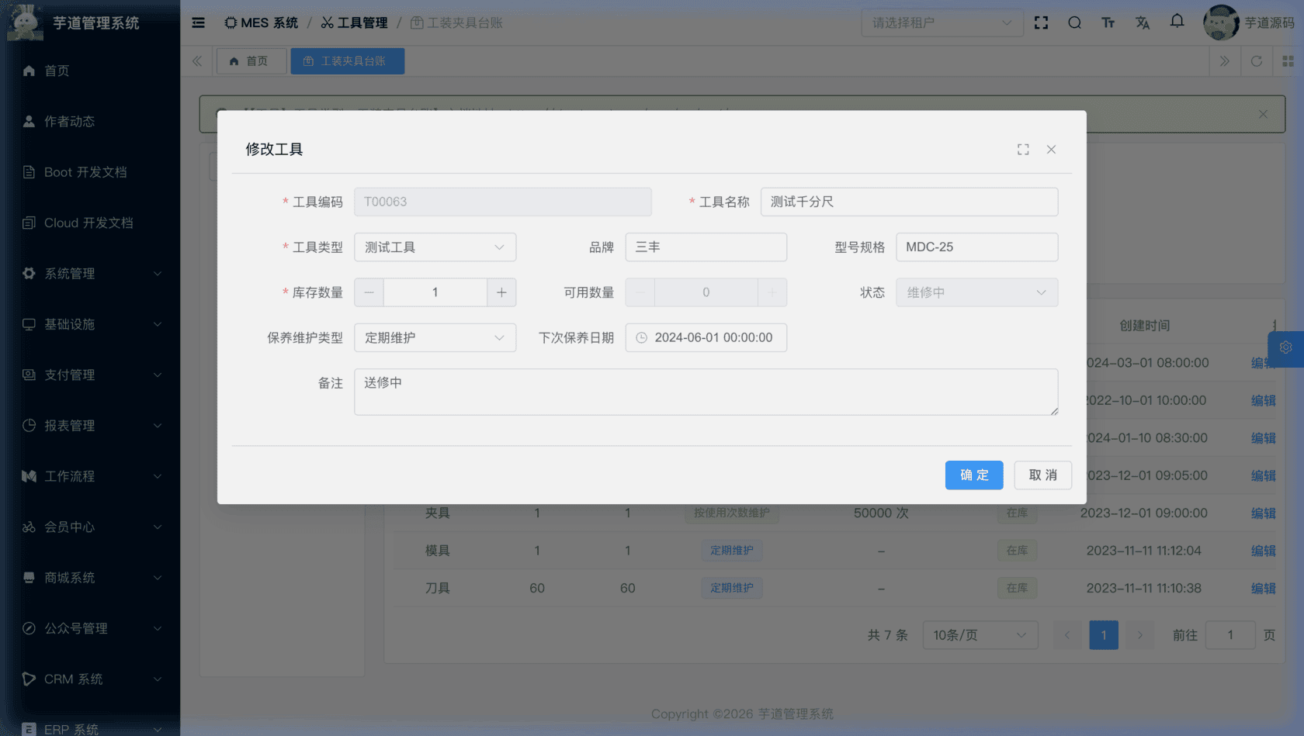
Task: Click the font size (Tt) icon
Action: tap(1108, 22)
